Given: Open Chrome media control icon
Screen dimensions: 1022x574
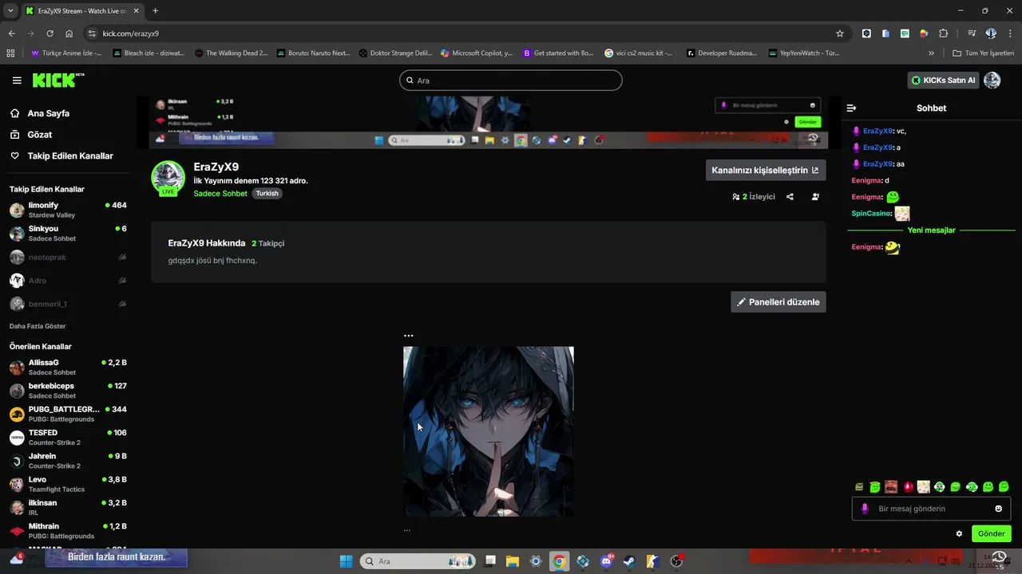Looking at the screenshot, I should [x=972, y=33].
